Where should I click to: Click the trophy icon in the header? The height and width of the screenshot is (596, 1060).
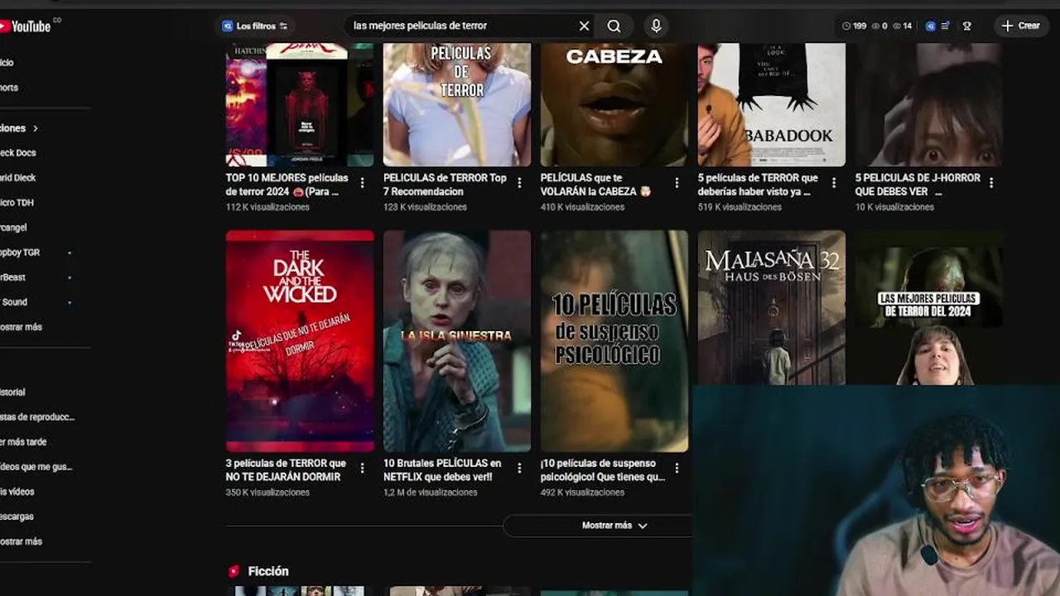coord(966,26)
